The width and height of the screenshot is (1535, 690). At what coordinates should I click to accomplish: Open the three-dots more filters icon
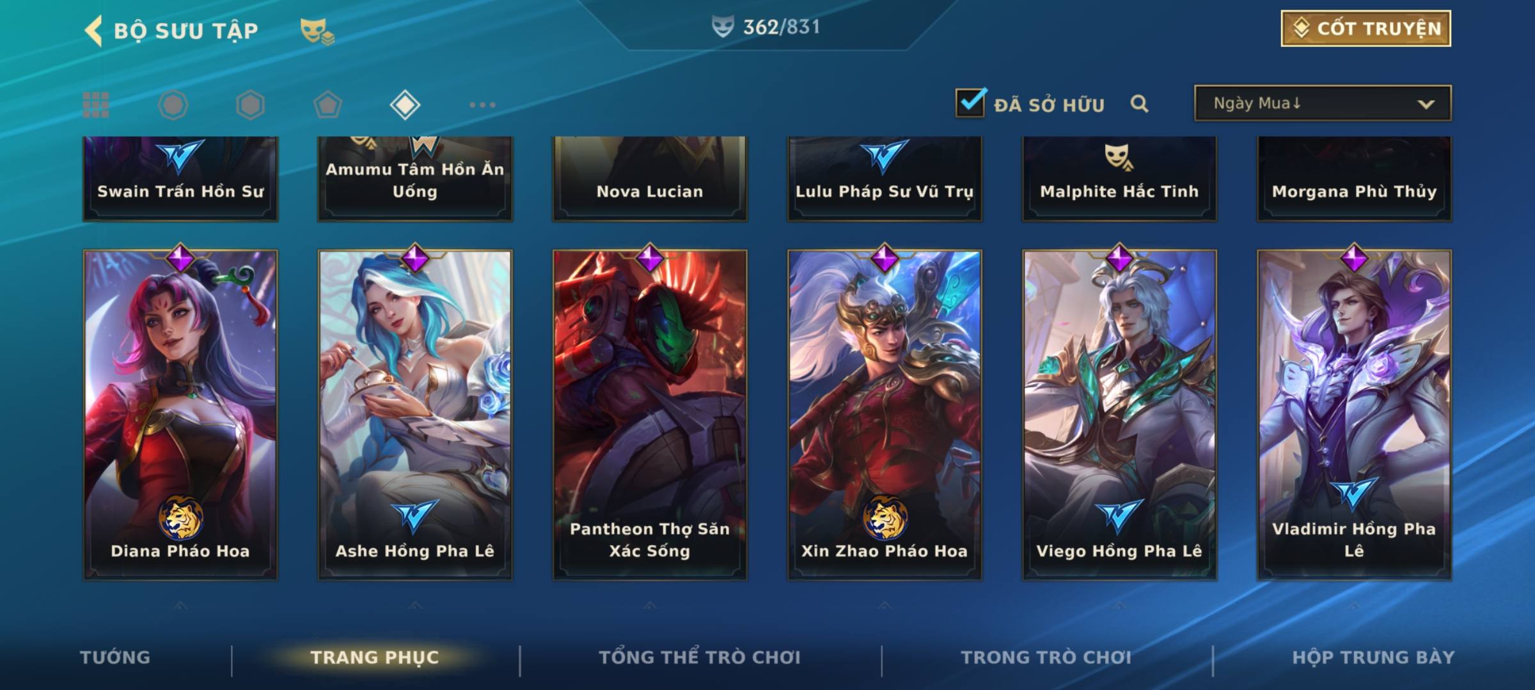[482, 105]
